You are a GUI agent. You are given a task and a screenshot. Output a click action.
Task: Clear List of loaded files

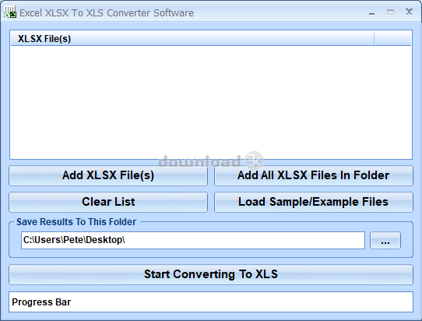[x=108, y=202]
